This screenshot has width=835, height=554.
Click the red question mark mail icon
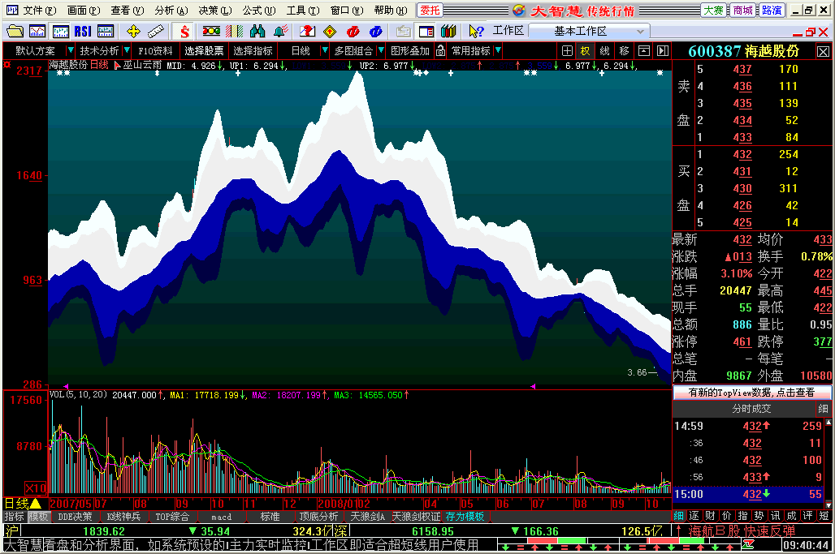[307, 32]
